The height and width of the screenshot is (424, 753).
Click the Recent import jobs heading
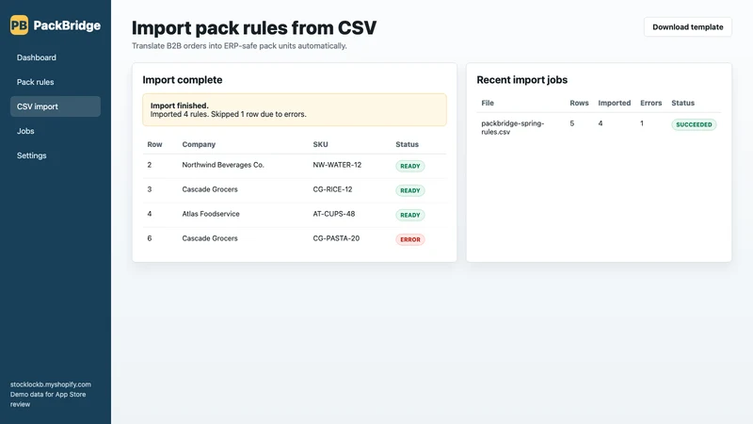(522, 80)
